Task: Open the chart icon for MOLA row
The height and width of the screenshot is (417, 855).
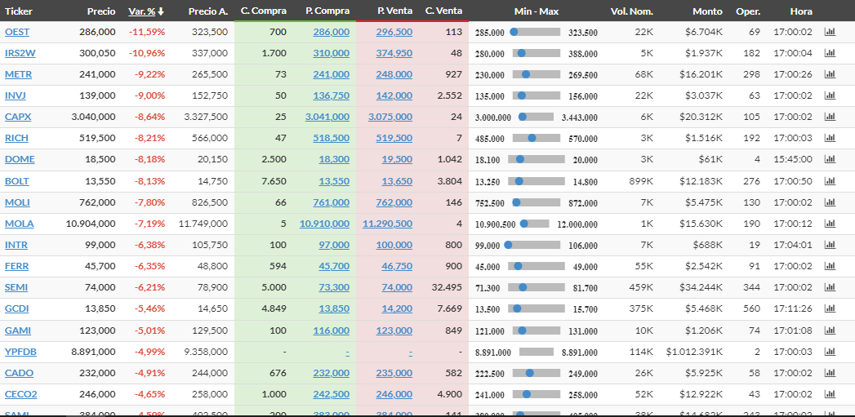Action: [x=830, y=224]
